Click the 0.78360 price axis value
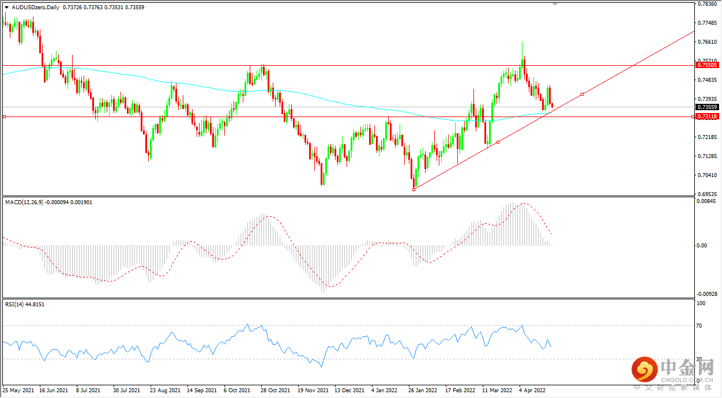722x398 pixels. pyautogui.click(x=707, y=4)
